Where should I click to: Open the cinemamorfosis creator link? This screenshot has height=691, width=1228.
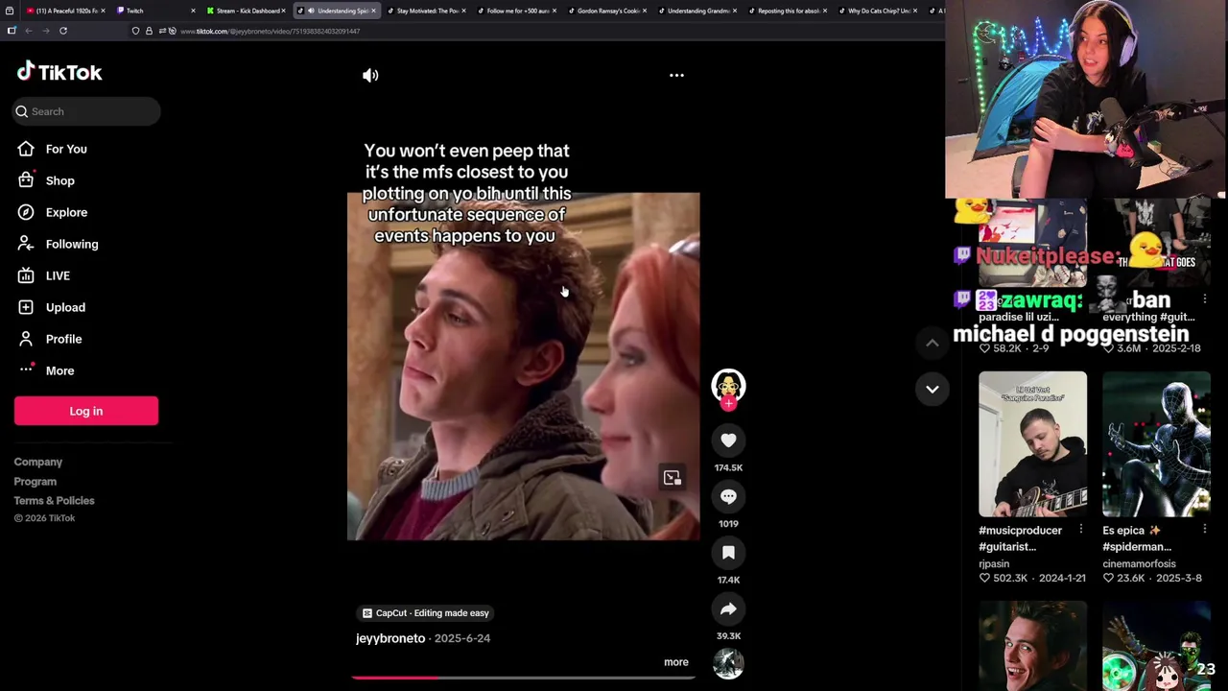click(1139, 563)
